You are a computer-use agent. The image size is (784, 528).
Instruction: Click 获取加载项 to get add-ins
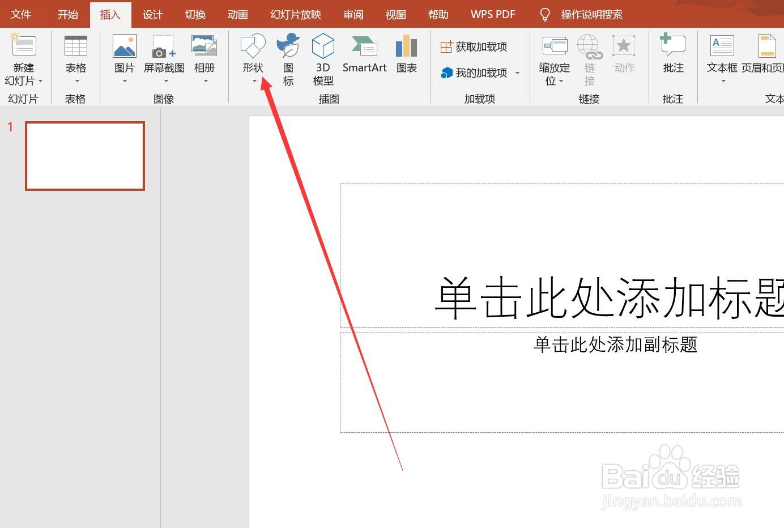coord(474,46)
